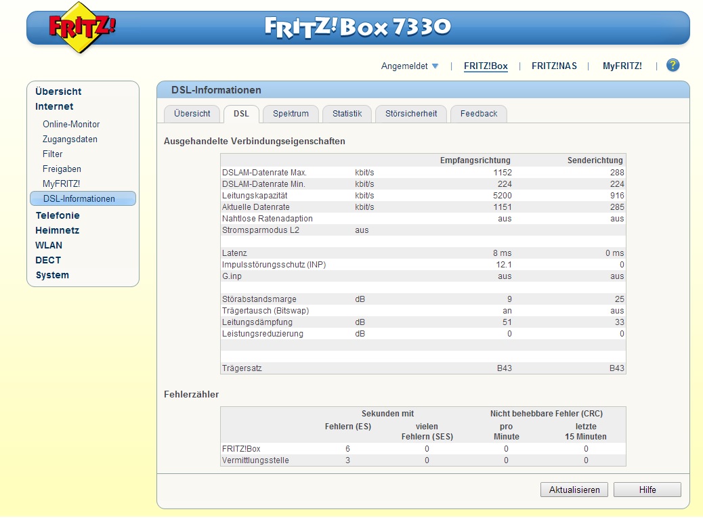Click Impulsstörungsschutz (INP) value 12.1
Screen dimensions: 703x518
pyautogui.click(x=503, y=265)
